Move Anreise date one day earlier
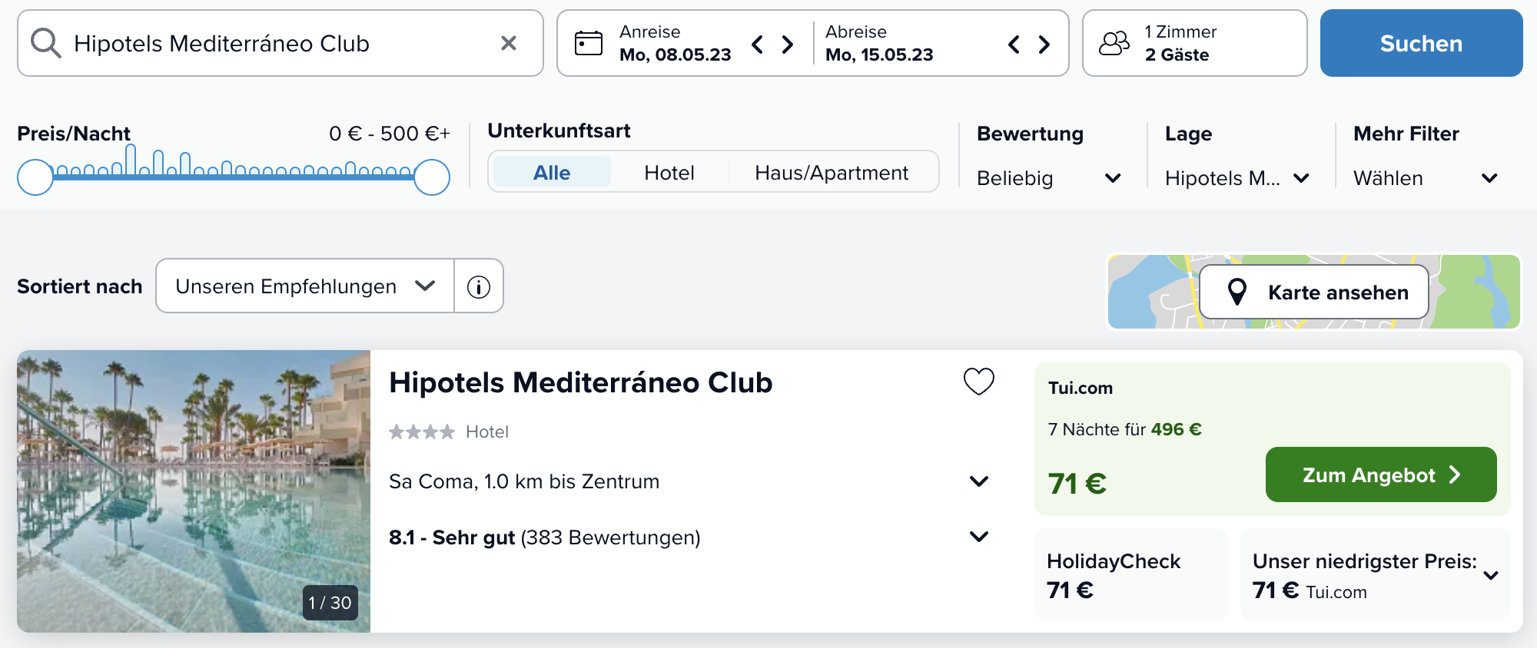 click(758, 44)
